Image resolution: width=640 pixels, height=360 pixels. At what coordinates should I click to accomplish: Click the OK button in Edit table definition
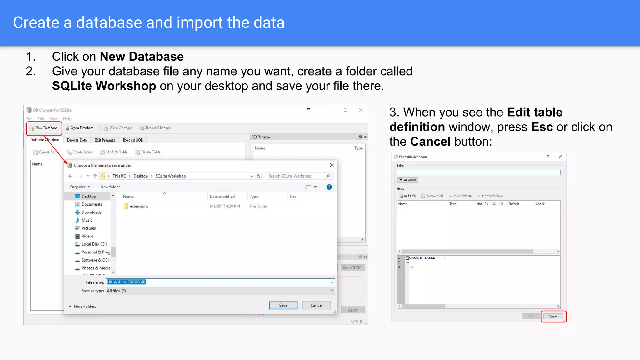coord(531,317)
